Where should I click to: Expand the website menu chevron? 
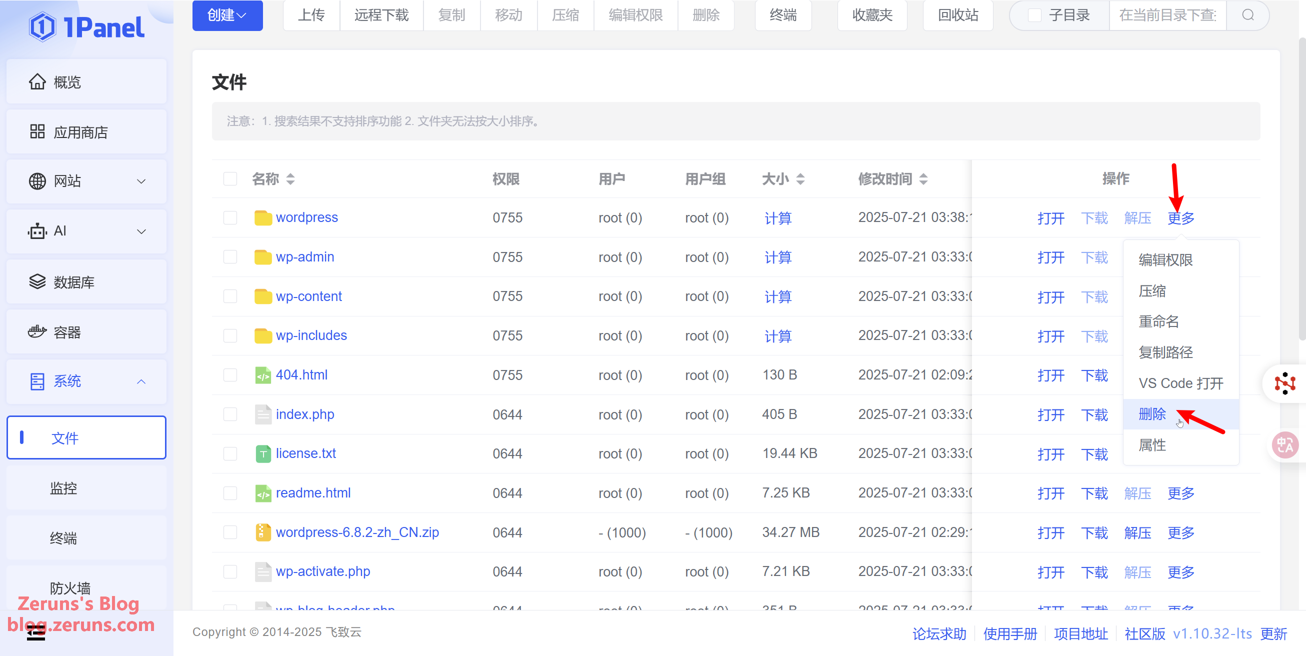(141, 181)
